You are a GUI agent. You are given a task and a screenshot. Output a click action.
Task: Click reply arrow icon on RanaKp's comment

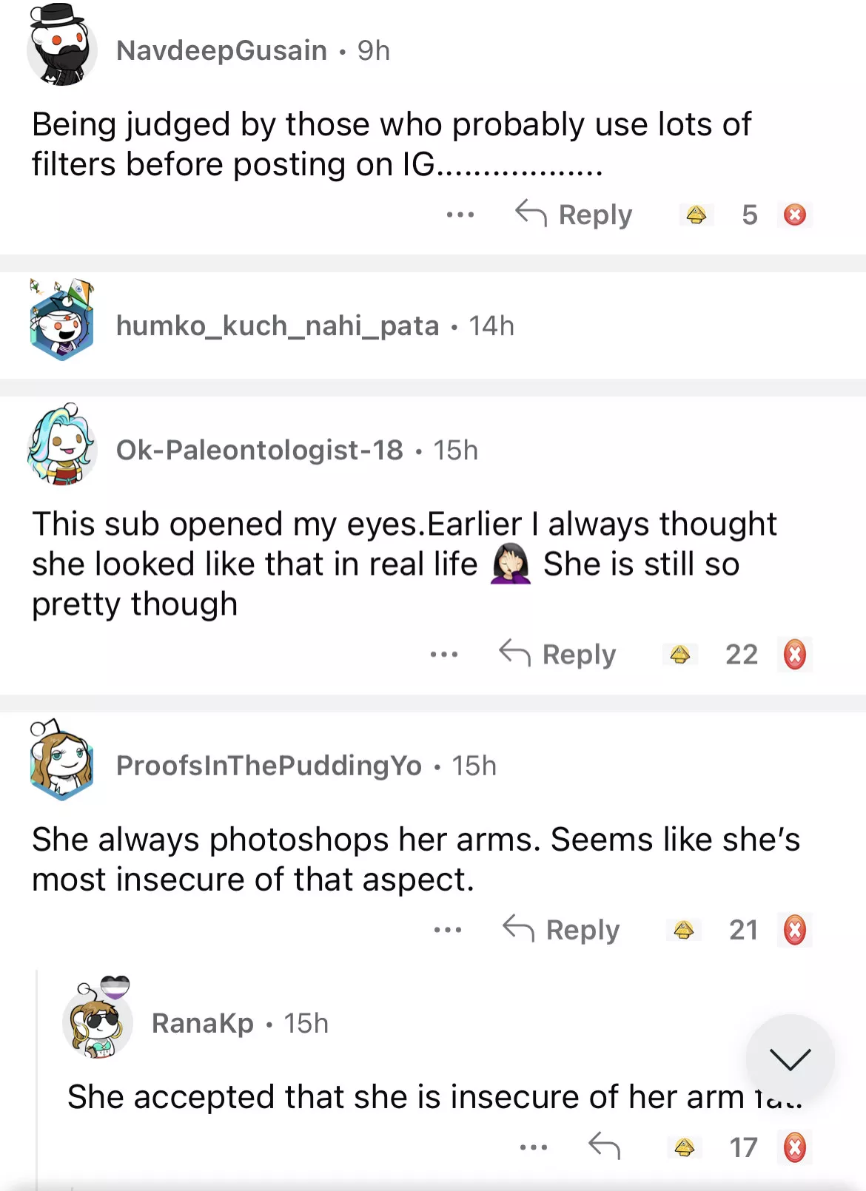(x=604, y=1147)
